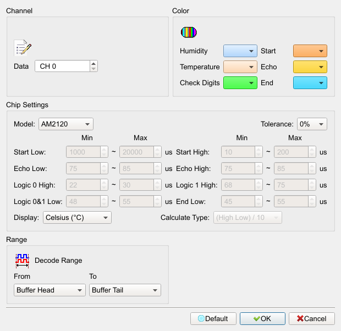Click the Start Low min spinner arrows
This screenshot has width=341, height=331.
tap(104, 152)
